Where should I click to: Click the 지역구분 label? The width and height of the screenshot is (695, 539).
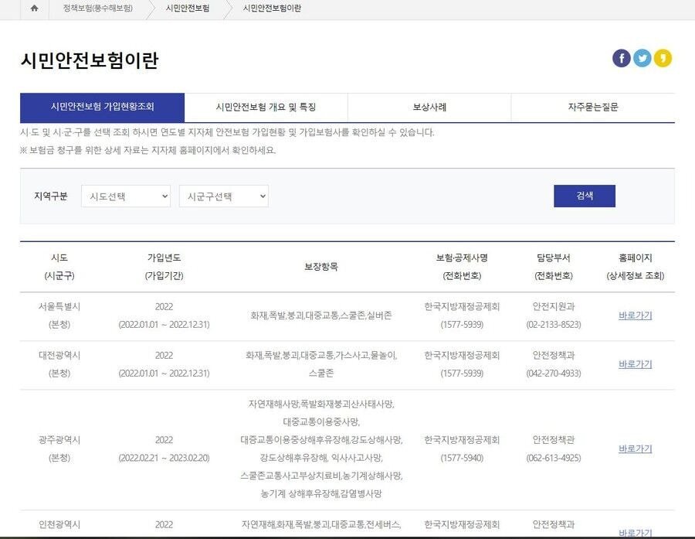[x=50, y=196]
